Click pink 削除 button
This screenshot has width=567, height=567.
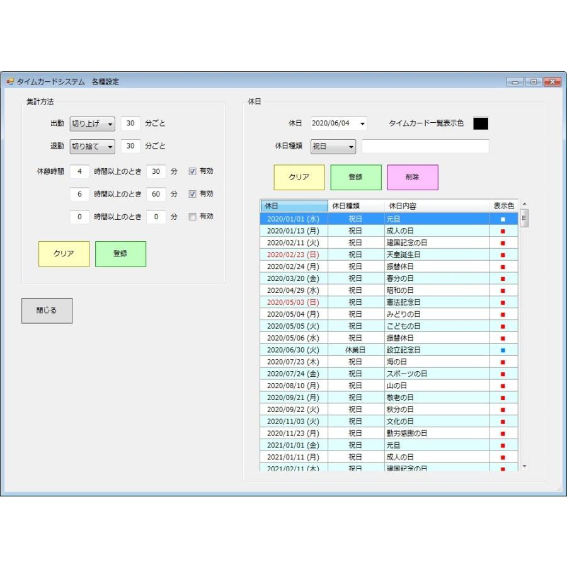click(413, 177)
